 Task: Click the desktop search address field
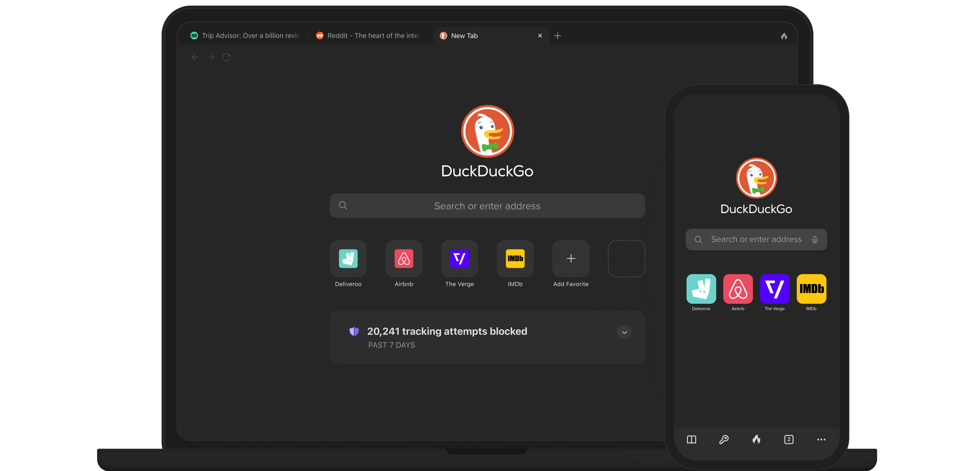tap(487, 206)
